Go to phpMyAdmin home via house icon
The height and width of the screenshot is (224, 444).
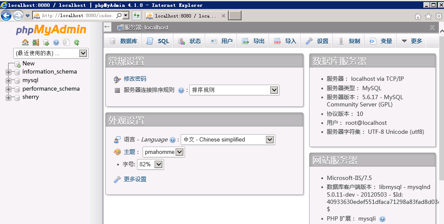[x=25, y=42]
